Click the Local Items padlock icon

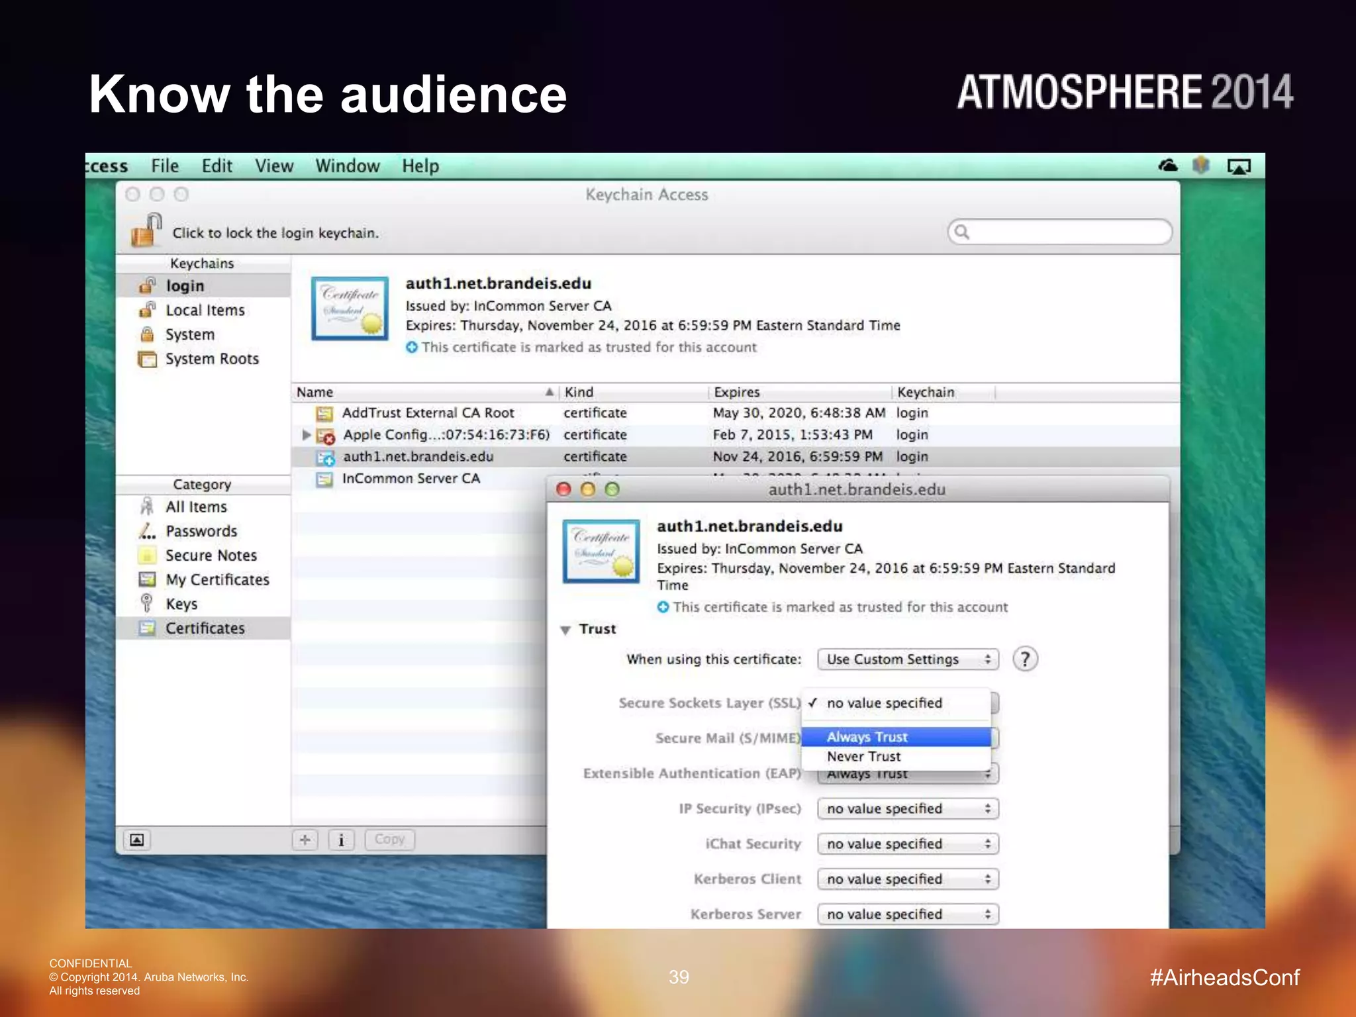[x=147, y=309]
